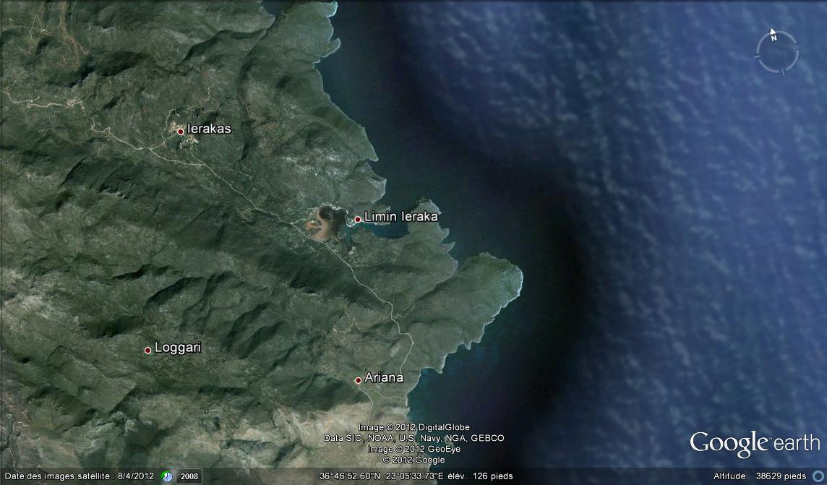The image size is (827, 485).
Task: Select the Ariana placemark dot
Action: 358,380
